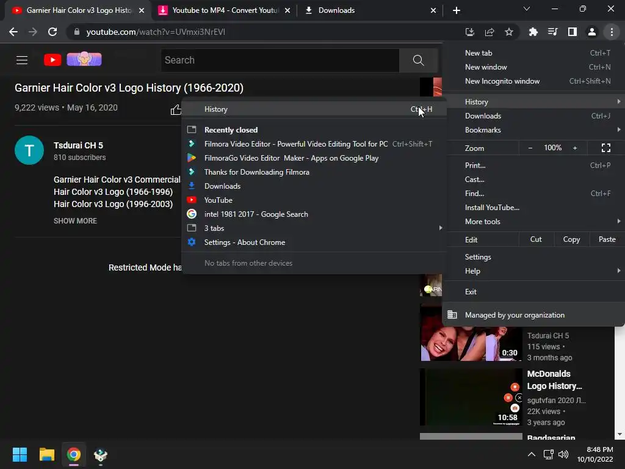Screen dimensions: 625x469
Task: Open the network tray icon
Action: (549, 454)
